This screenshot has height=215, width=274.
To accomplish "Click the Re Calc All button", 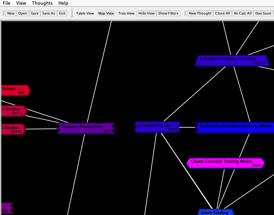I will coord(242,13).
